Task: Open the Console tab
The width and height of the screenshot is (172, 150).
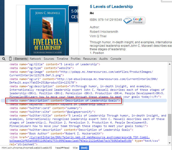Action: 116,59
